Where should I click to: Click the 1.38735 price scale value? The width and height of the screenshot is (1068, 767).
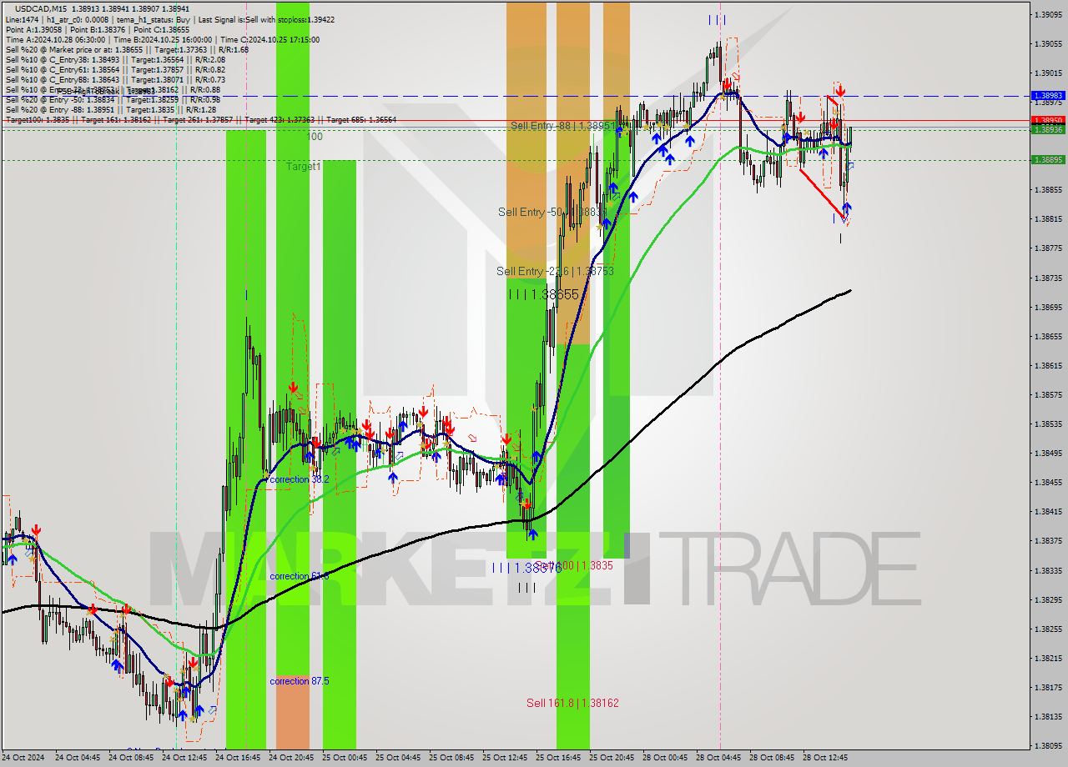(x=1048, y=278)
